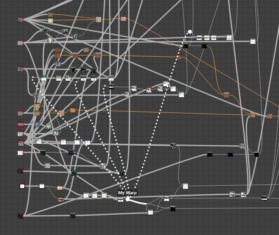Select the red-header brown node on the dotted line

[179, 57]
